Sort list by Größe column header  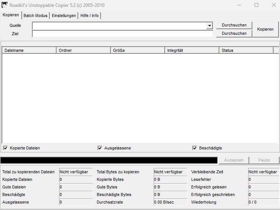pyautogui.click(x=138, y=50)
